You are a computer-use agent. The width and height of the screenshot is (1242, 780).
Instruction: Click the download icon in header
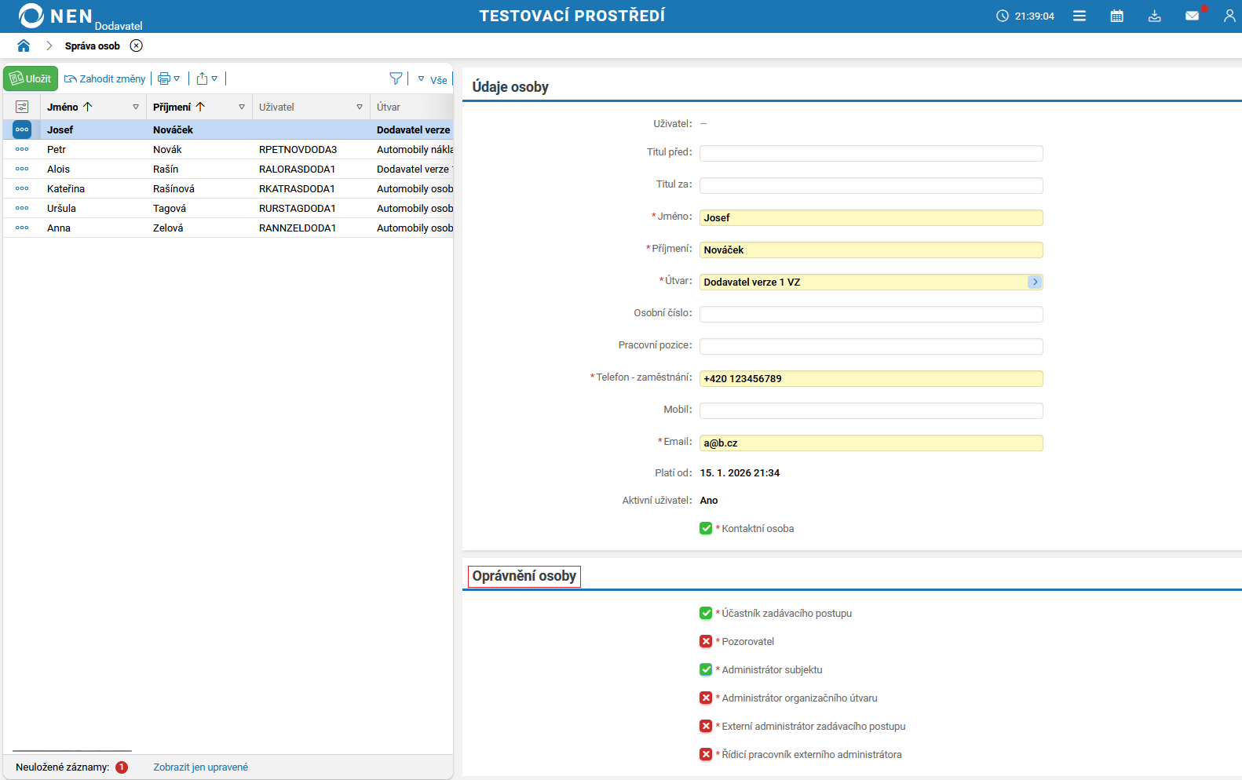click(x=1154, y=16)
